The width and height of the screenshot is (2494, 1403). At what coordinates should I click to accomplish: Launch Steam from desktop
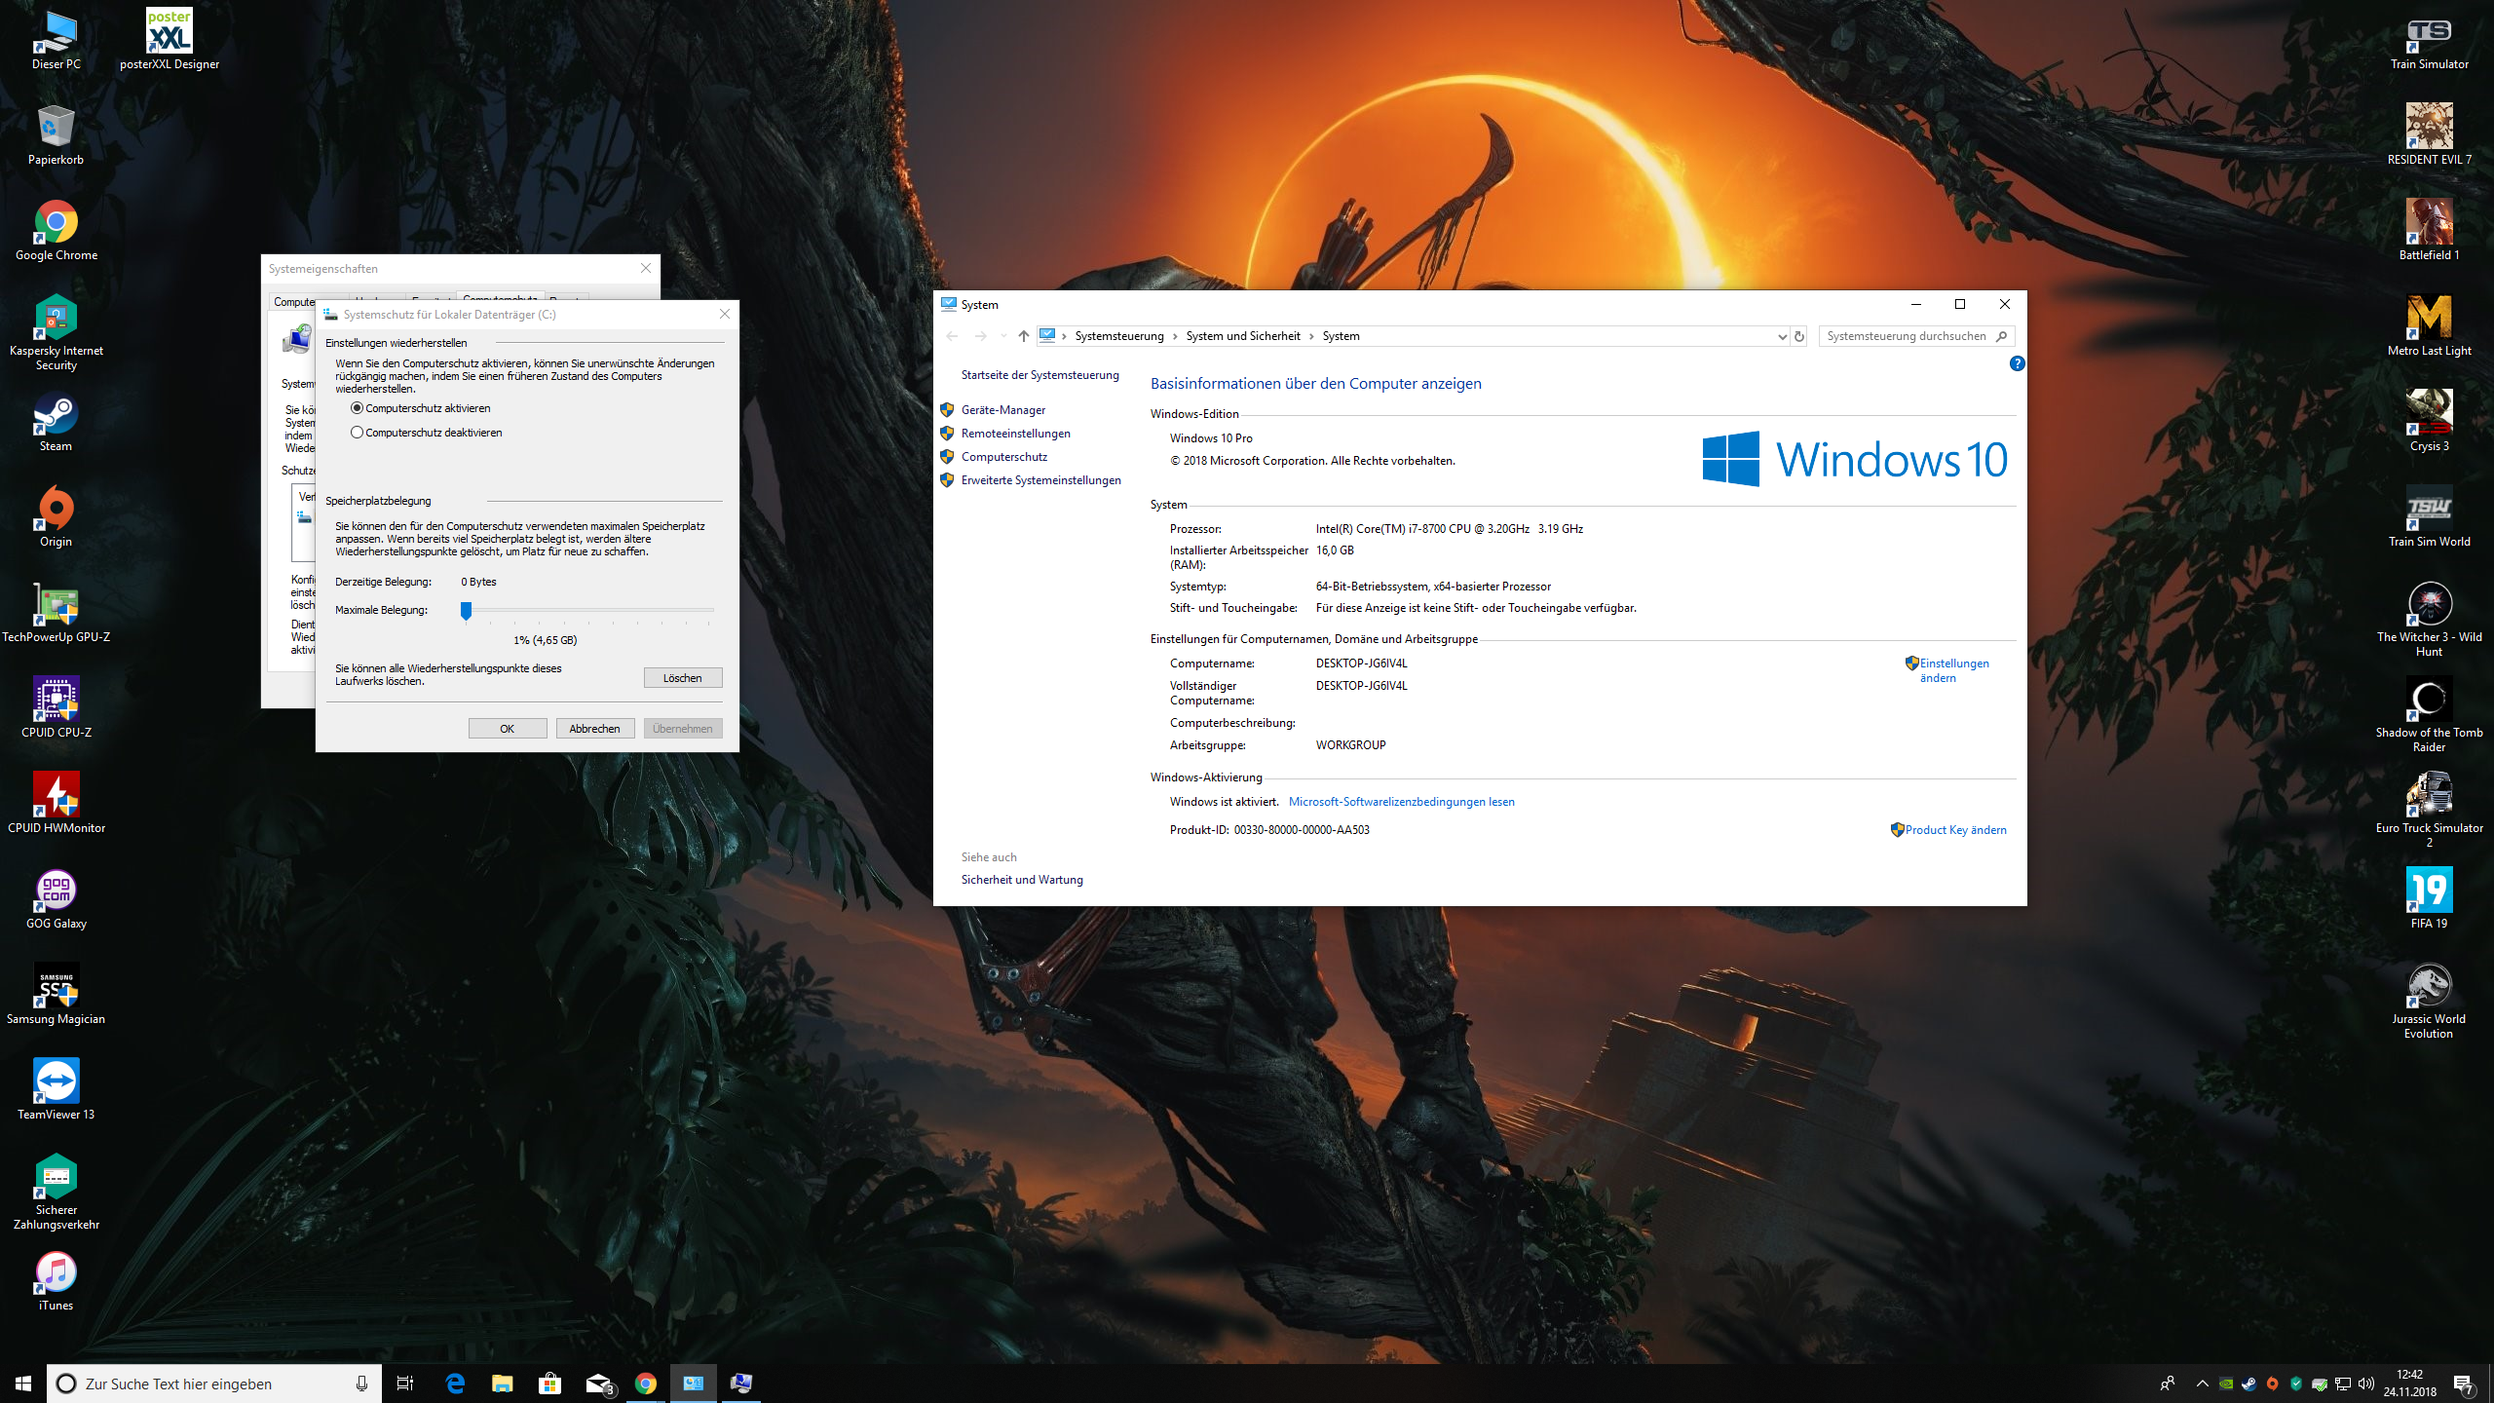click(x=56, y=421)
